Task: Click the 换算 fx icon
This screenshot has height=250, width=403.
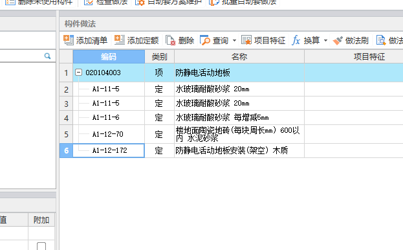Action: click(x=296, y=40)
